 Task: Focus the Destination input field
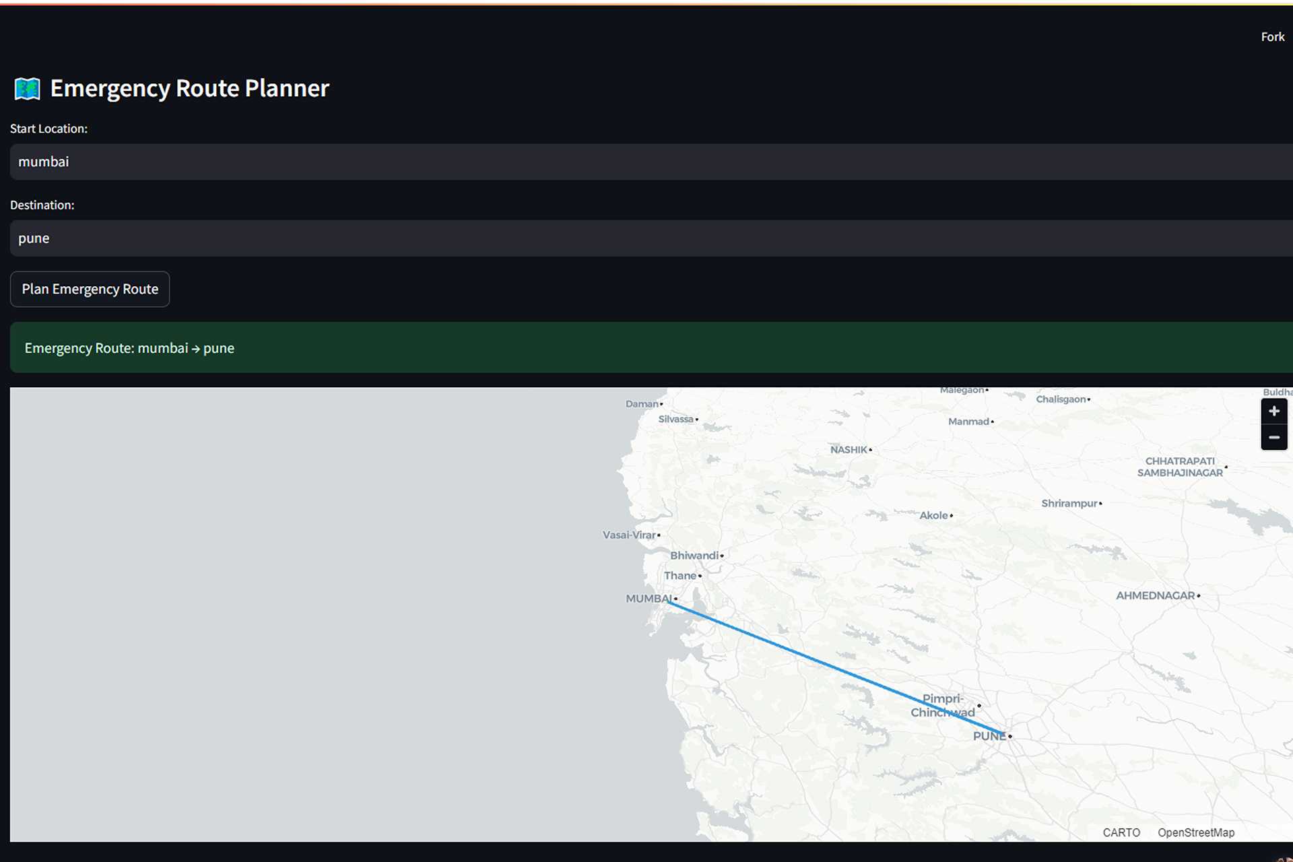(646, 238)
